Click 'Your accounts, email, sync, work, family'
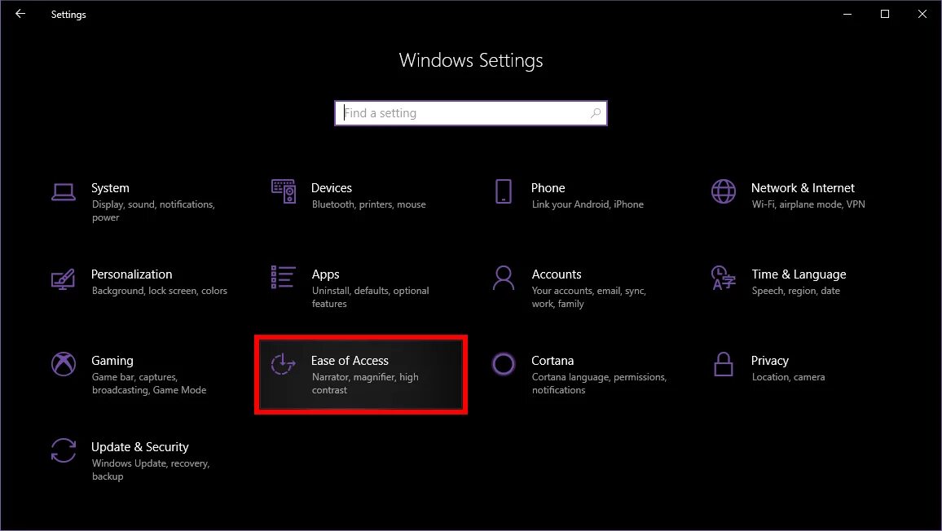This screenshot has height=531, width=942. 588,297
